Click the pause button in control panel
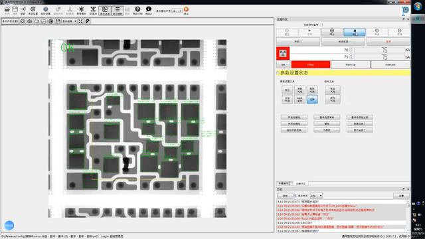The height and width of the screenshot is (239, 425). [x=355, y=32]
